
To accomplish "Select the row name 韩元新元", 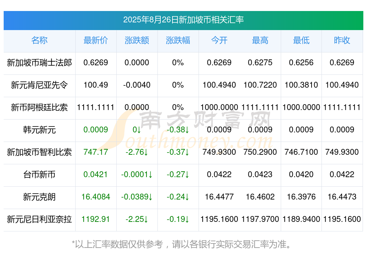I will 39,129.
